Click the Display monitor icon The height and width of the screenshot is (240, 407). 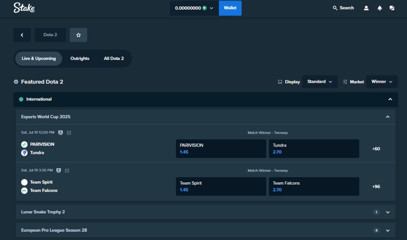click(x=280, y=82)
